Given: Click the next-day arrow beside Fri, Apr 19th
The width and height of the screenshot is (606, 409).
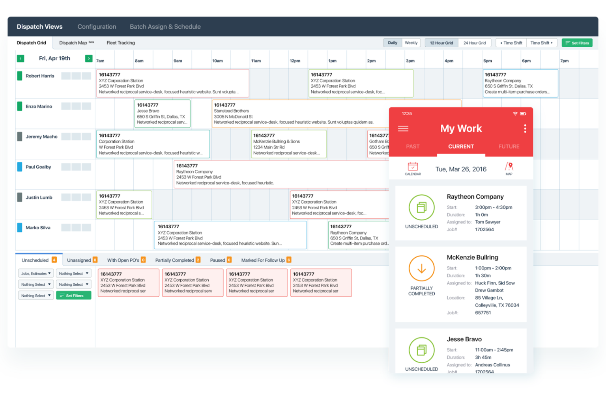Looking at the screenshot, I should (x=89, y=58).
